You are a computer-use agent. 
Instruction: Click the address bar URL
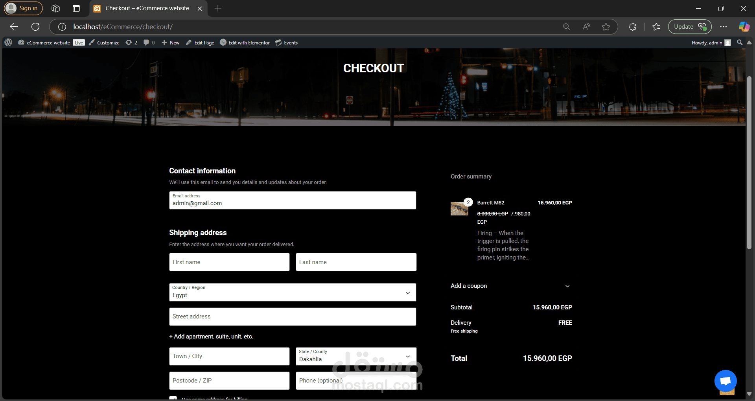click(x=123, y=27)
